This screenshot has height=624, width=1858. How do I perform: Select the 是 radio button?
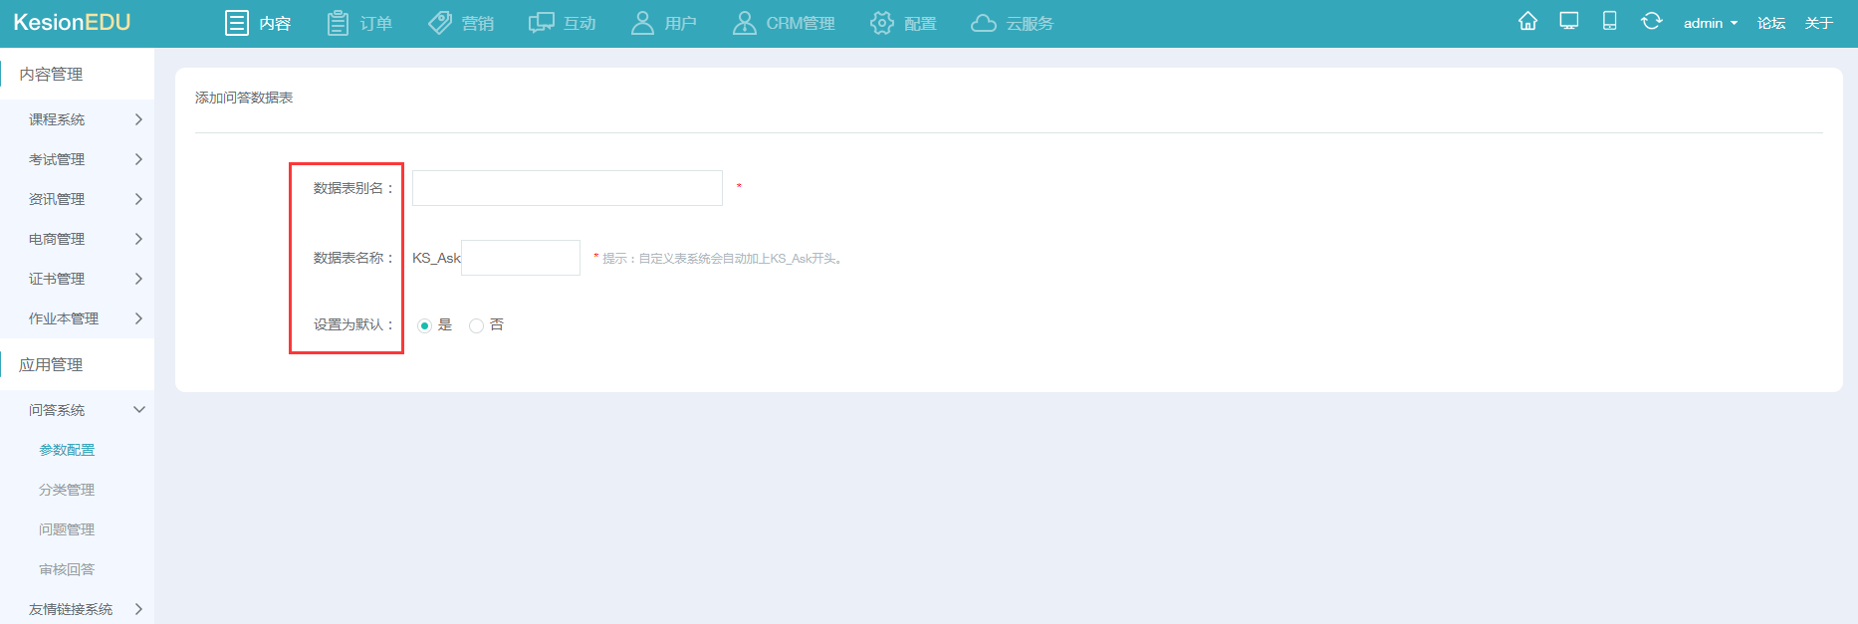424,325
